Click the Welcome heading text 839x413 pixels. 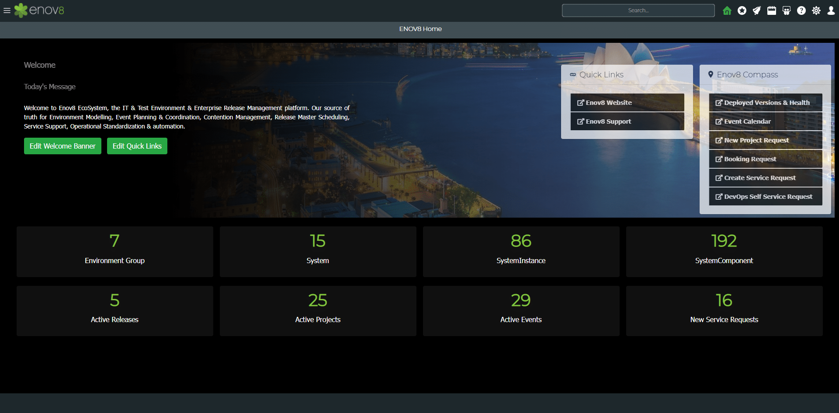40,65
